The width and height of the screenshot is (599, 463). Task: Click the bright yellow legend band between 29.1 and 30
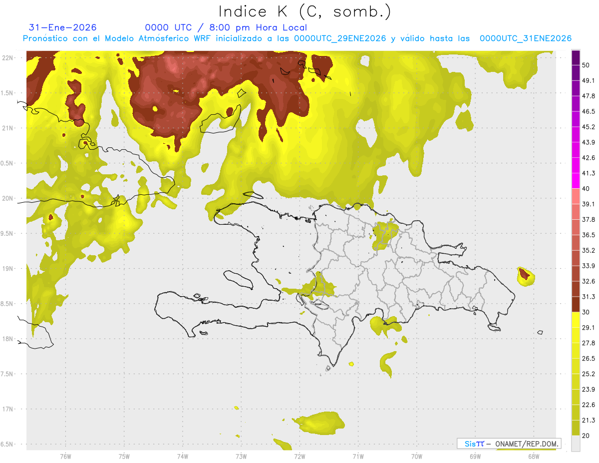click(x=576, y=320)
